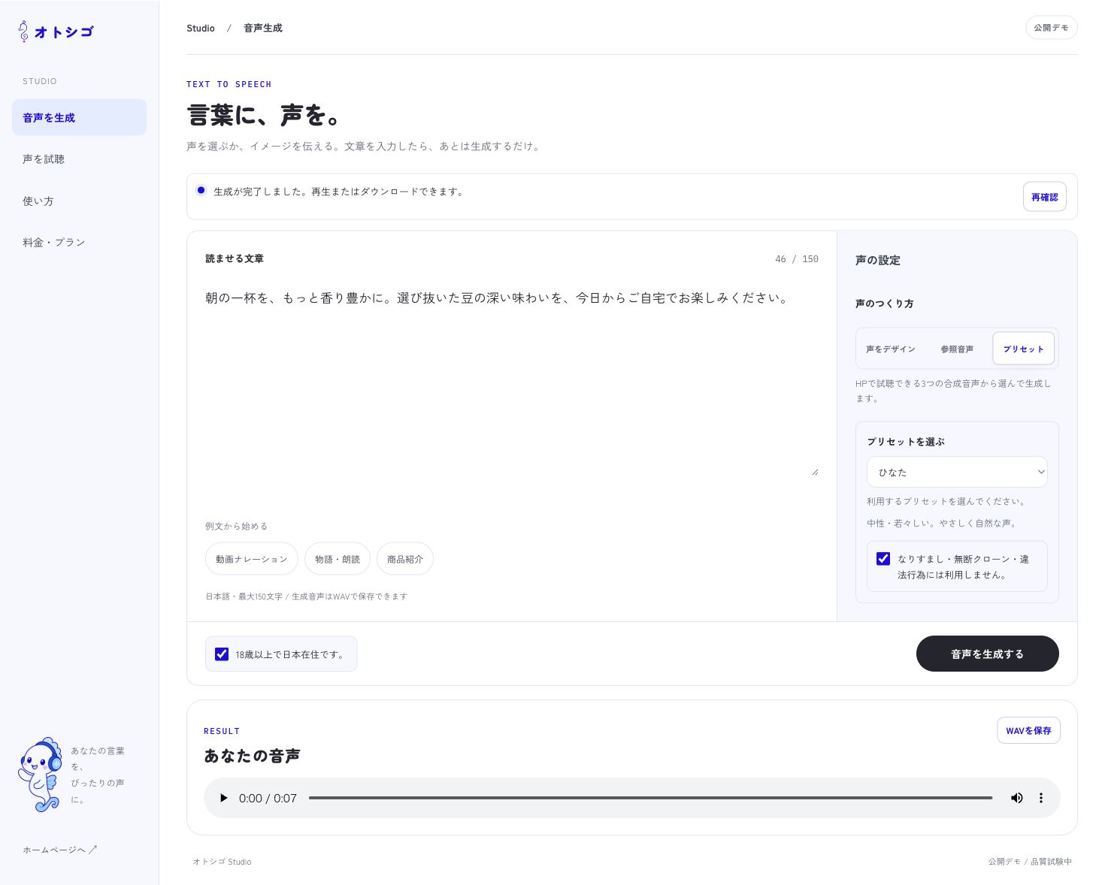The height and width of the screenshot is (885, 1105).
Task: Click the 例文から始める label
Action: 237,526
